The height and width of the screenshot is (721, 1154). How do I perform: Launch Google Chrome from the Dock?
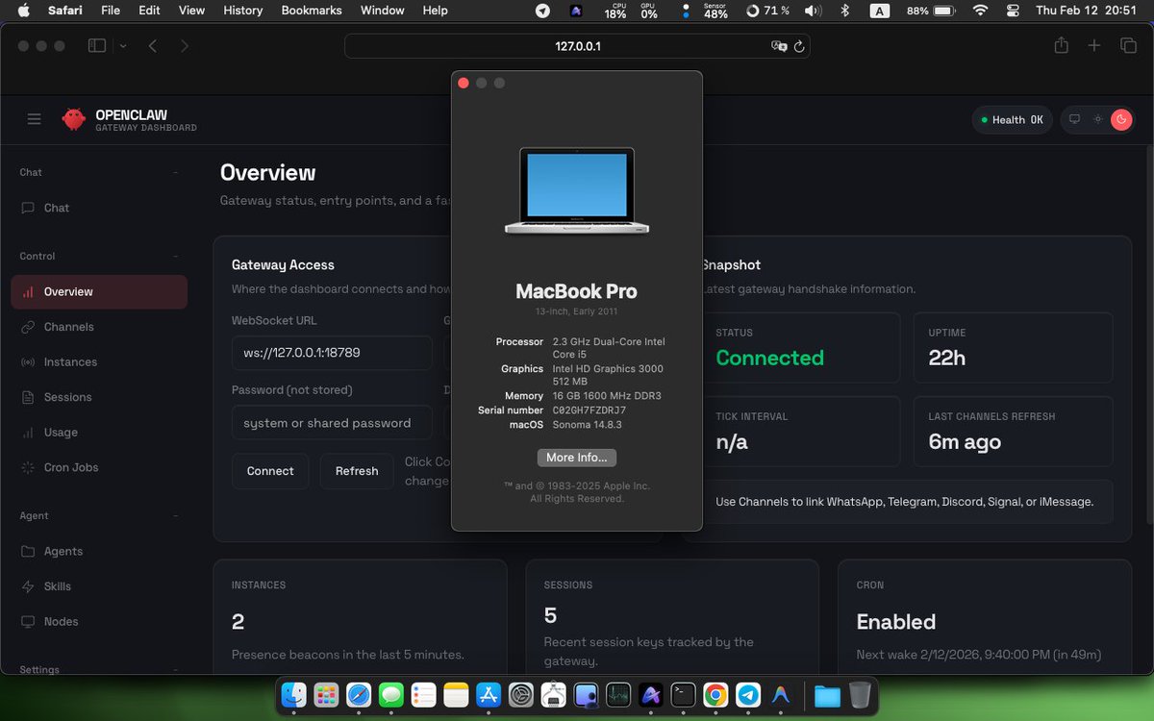715,694
